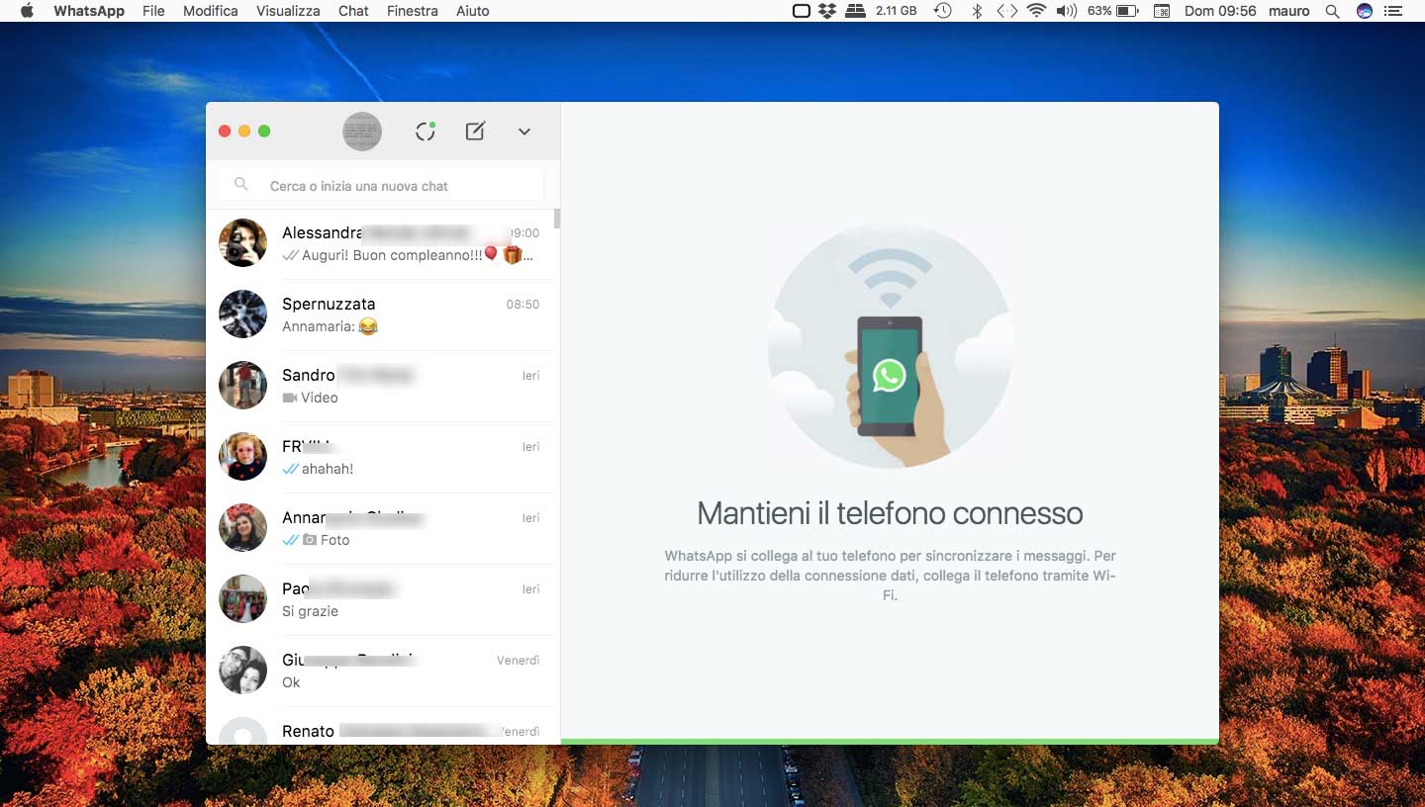This screenshot has height=807, width=1425.
Task: Click avatar of the 'Si grazie' chat
Action: point(242,599)
